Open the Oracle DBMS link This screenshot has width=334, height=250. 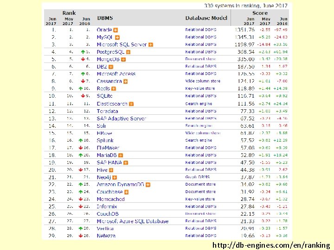click(104, 30)
